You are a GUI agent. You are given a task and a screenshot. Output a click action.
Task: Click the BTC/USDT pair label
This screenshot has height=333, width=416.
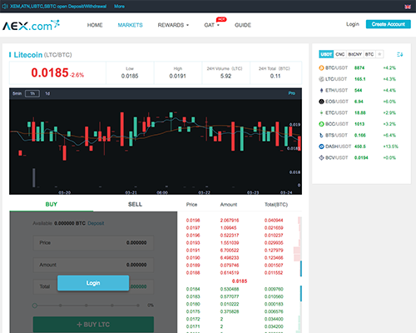[336, 68]
